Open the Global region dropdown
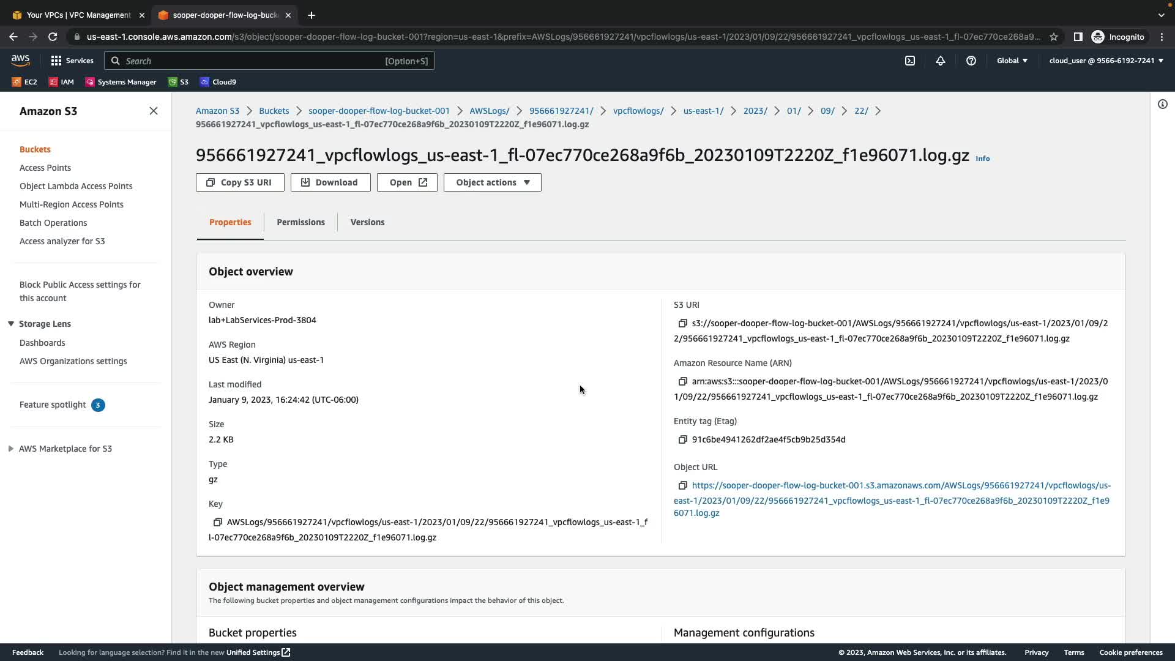This screenshot has width=1175, height=661. (1012, 61)
